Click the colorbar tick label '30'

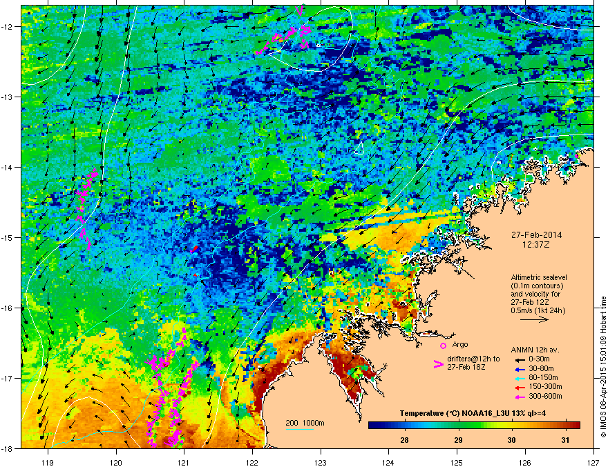512,440
